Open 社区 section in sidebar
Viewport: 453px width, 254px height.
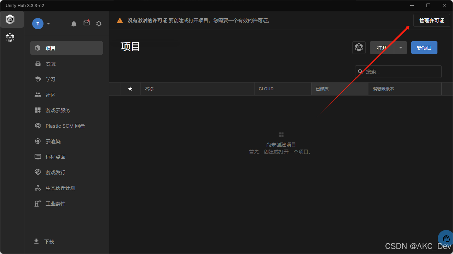tap(66, 95)
